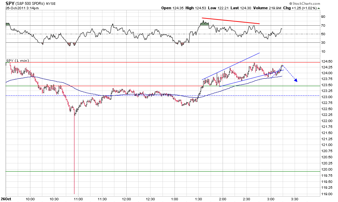Image resolution: width=338 pixels, height=202 pixels.
Task: Click the 123.50 price axis label
Action: point(327,85)
